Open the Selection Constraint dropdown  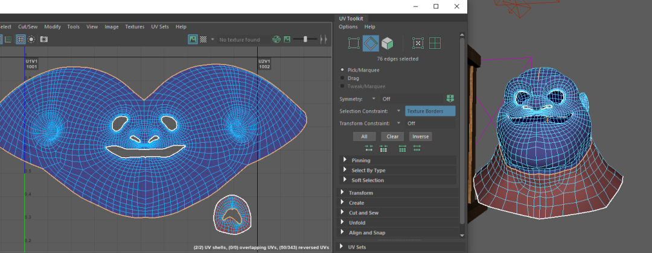click(399, 111)
